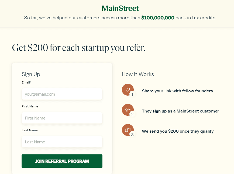This screenshot has width=234, height=174.
Task: Select the Email input field
Action: [62, 94]
